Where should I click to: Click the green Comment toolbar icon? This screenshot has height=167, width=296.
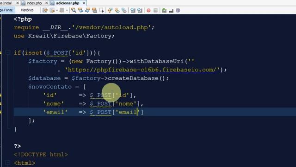[164, 10]
